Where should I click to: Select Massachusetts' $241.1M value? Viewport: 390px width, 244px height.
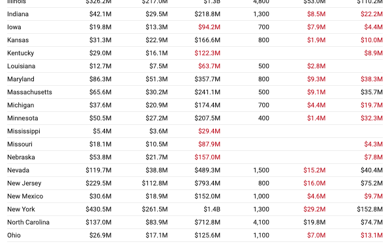coord(207,92)
